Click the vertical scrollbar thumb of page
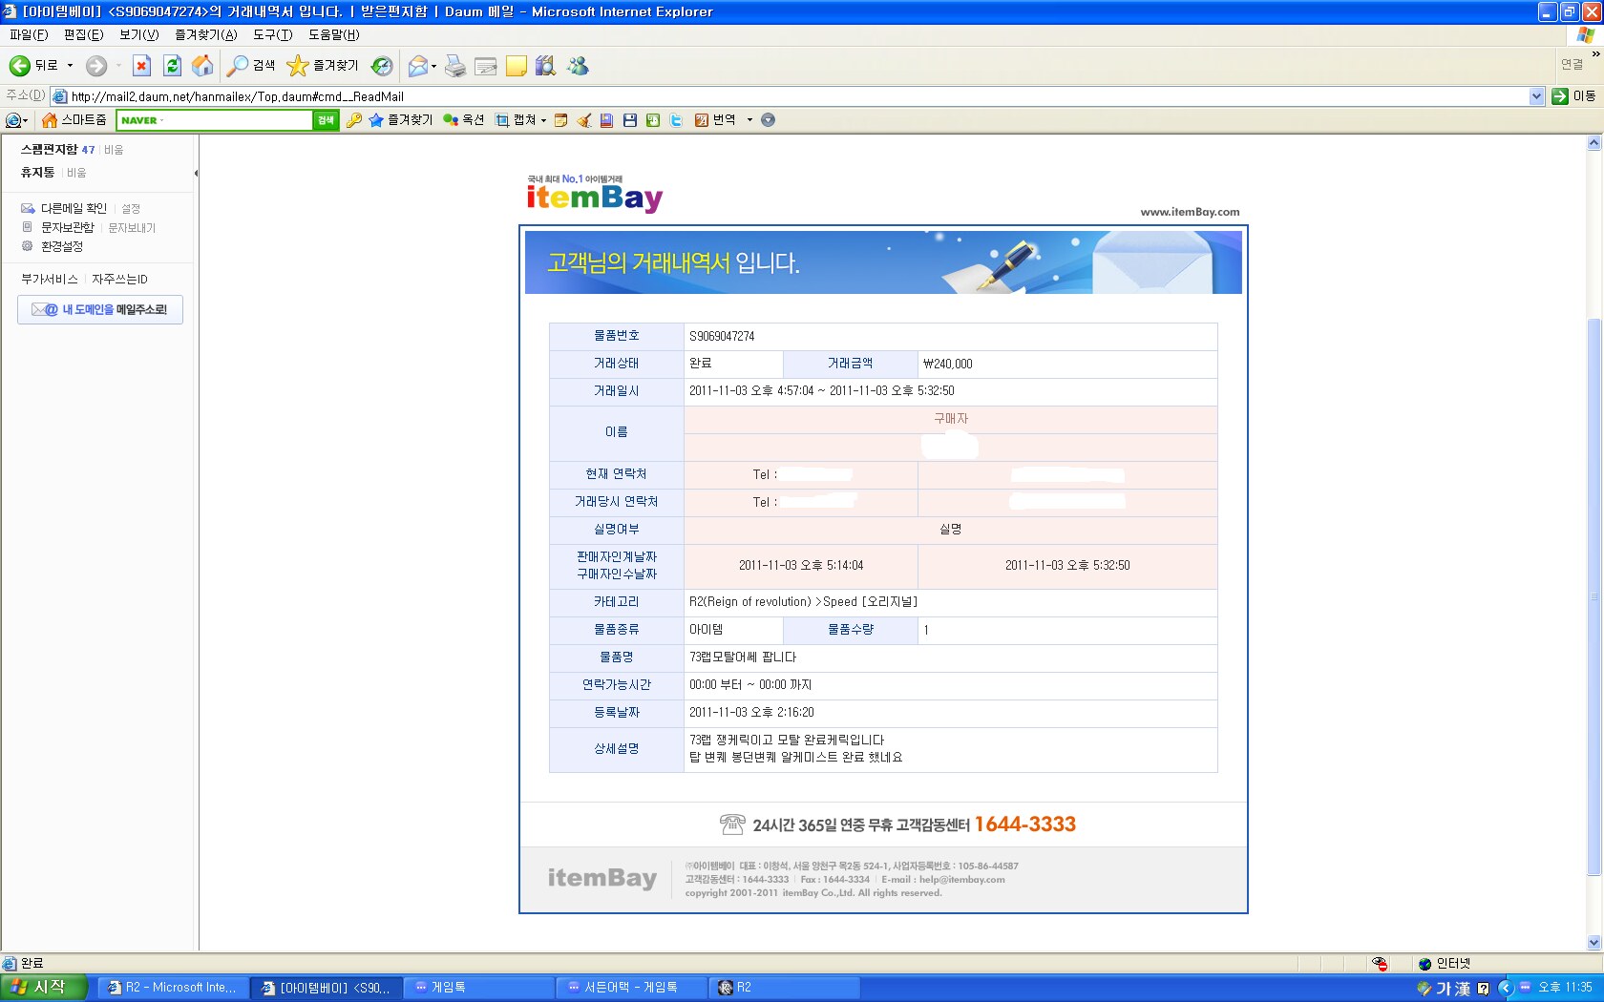 click(x=1593, y=596)
